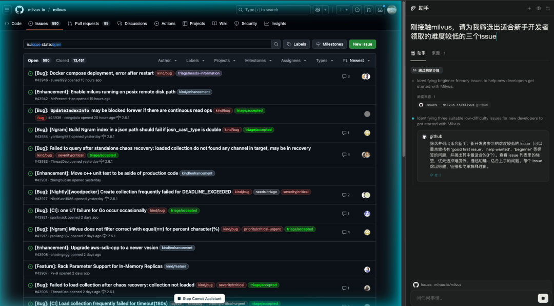Image resolution: width=554 pixels, height=306 pixels.
Task: Open the Copilot chat icon in header
Action: coord(318,10)
